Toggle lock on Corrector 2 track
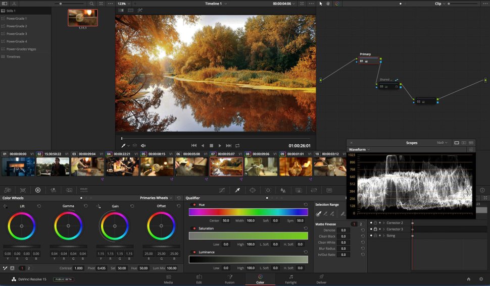 coord(375,222)
